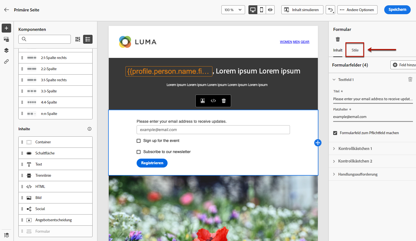
Task: Select the Angebotsentscheidung component
Action: [x=55, y=220]
